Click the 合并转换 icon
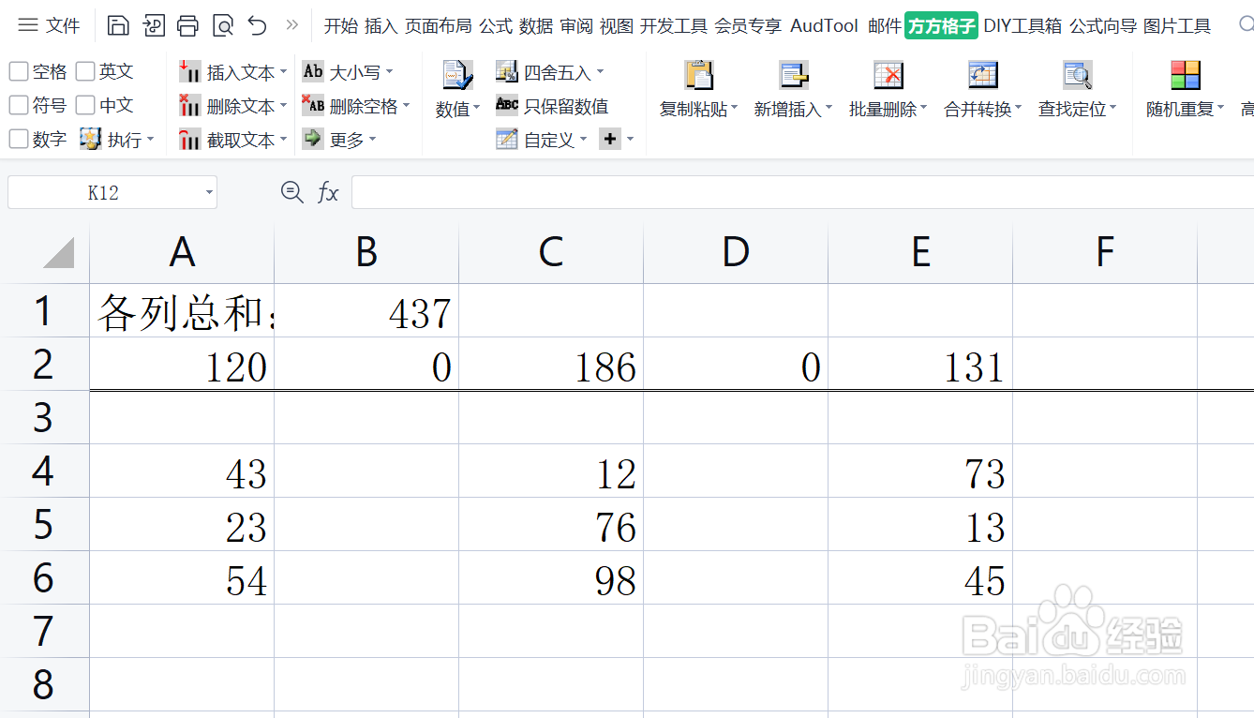 tap(983, 75)
